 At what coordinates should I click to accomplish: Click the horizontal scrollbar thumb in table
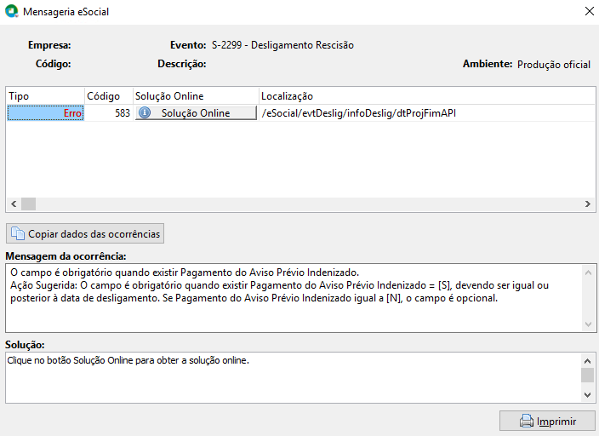(x=28, y=204)
